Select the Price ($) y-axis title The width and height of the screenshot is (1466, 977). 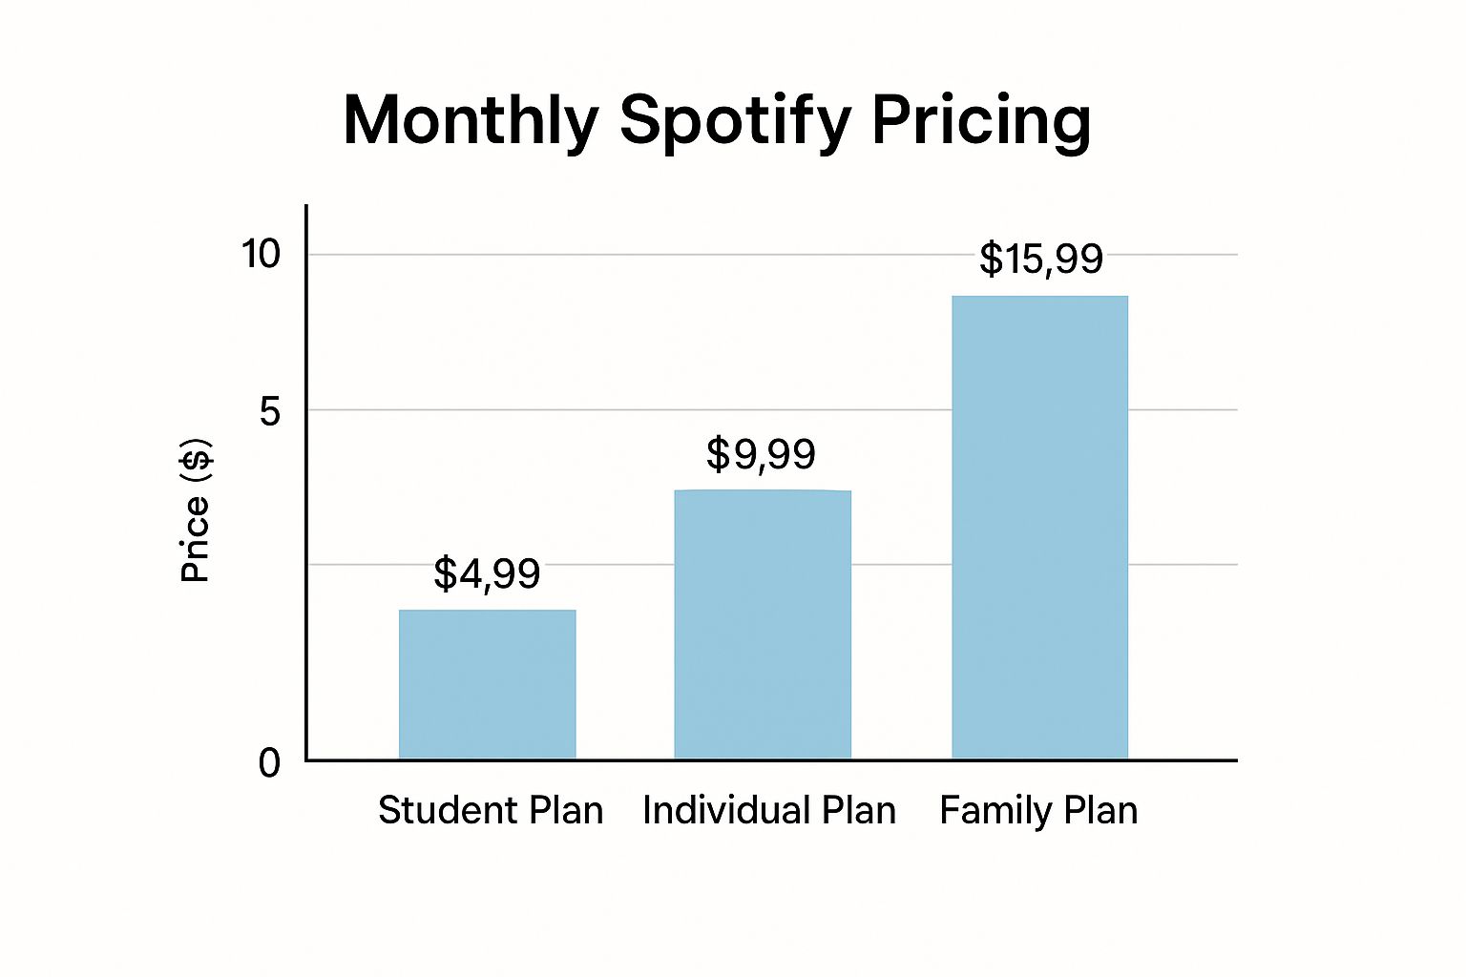(x=196, y=509)
